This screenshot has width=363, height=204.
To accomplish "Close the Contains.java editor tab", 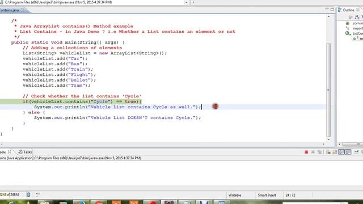I will point(22,10).
